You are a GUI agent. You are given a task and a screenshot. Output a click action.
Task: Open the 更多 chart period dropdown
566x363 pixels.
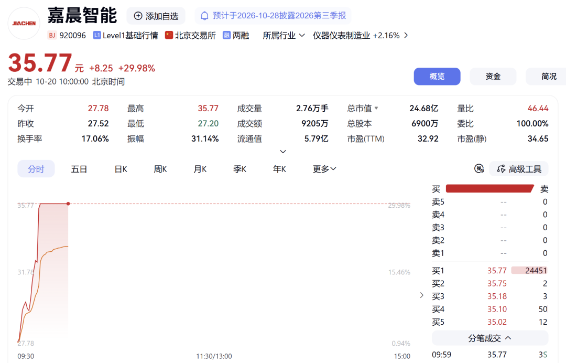pyautogui.click(x=324, y=169)
